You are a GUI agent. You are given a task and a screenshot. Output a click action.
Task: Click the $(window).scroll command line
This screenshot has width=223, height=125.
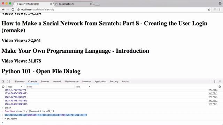click(x=46, y=115)
